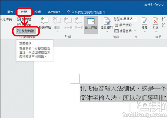Image resolution: width=167 pixels, height=118 pixels.
Task: Switch to the 郵件 tab
Action: click(x=10, y=12)
